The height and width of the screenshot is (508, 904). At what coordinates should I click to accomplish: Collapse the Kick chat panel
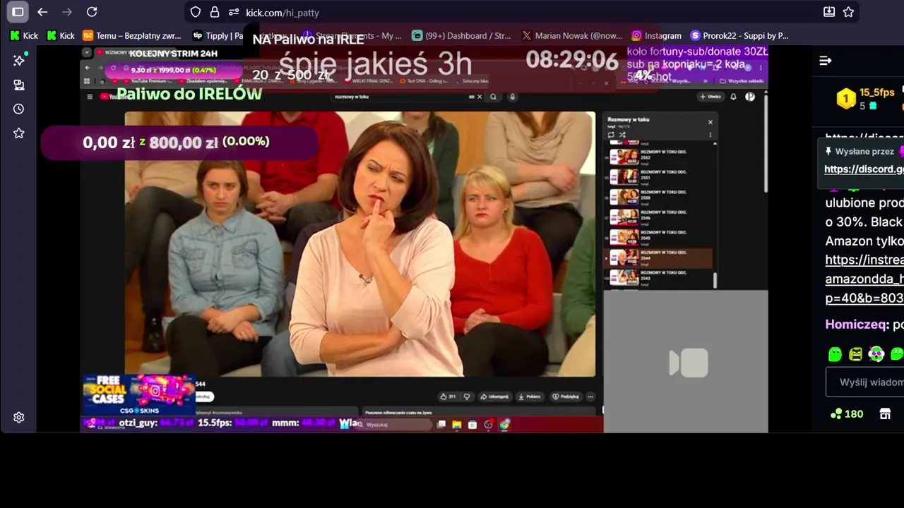point(825,61)
